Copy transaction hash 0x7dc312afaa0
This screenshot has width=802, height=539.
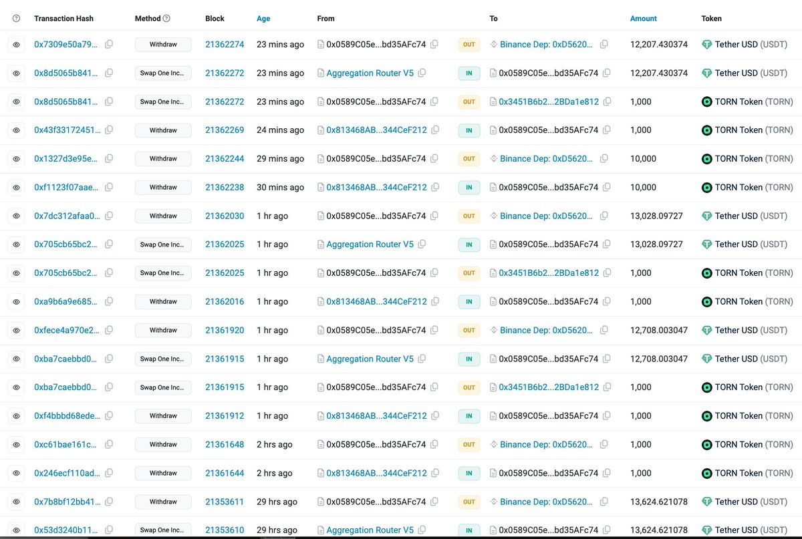pos(109,216)
